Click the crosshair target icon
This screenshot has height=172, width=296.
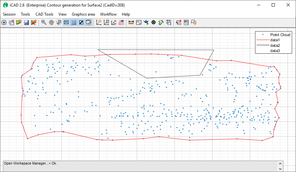pyautogui.click(x=153, y=22)
